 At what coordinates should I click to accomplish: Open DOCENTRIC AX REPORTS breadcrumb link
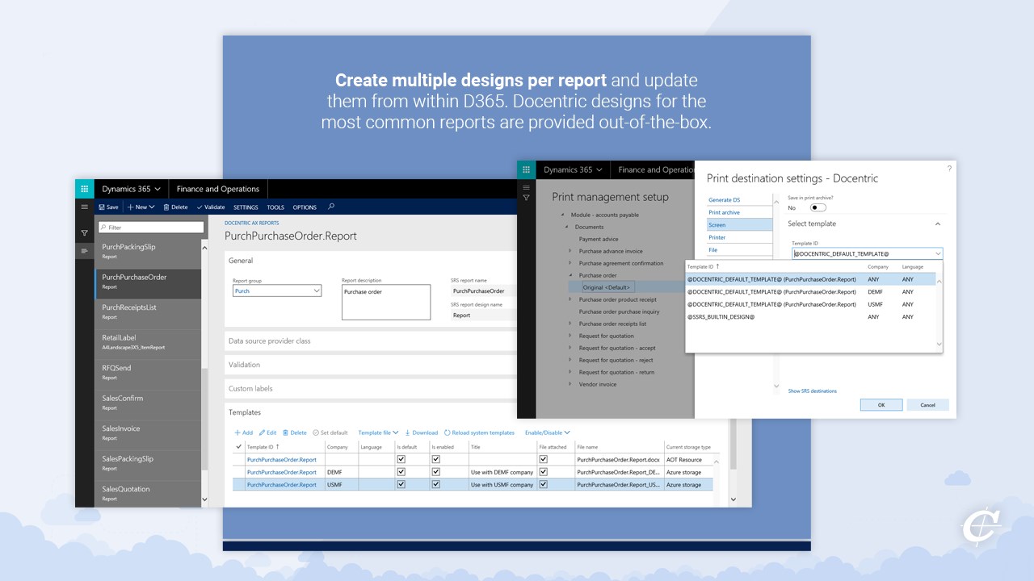pos(251,223)
